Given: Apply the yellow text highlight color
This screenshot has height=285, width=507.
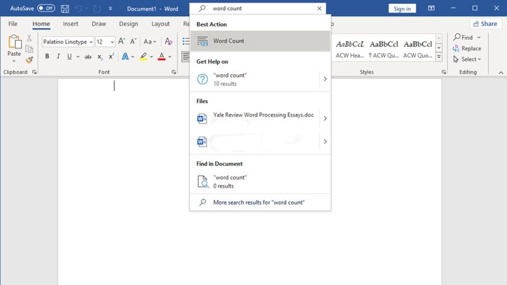Looking at the screenshot, I should [x=143, y=57].
